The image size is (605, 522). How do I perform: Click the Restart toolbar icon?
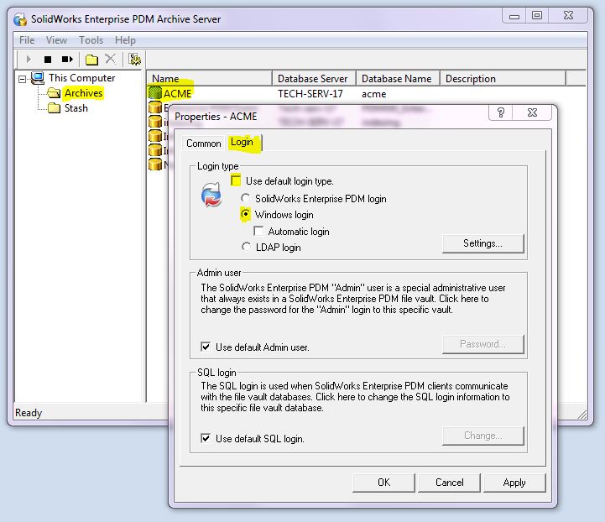67,60
